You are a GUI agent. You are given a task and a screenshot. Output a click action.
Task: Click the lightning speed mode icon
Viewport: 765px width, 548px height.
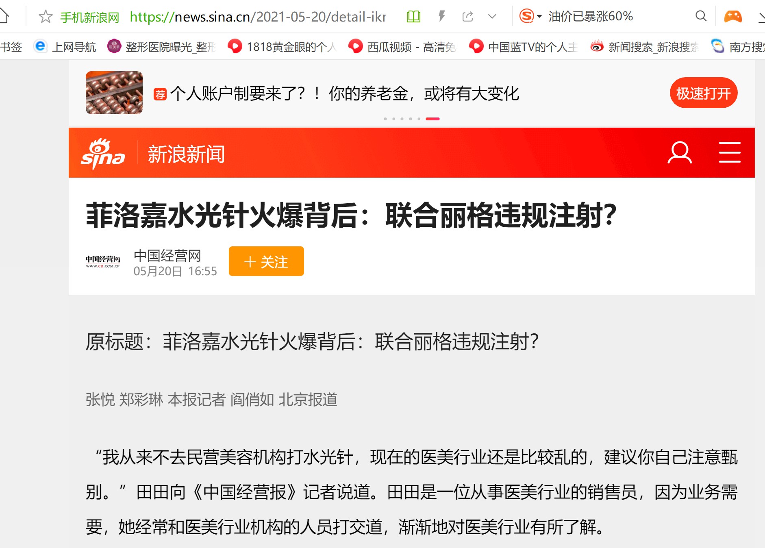tap(441, 16)
